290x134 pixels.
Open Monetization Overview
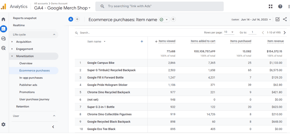[26, 63]
